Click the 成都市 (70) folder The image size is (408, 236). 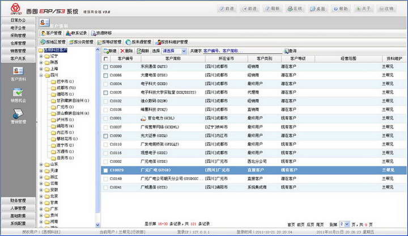pyautogui.click(x=63, y=88)
